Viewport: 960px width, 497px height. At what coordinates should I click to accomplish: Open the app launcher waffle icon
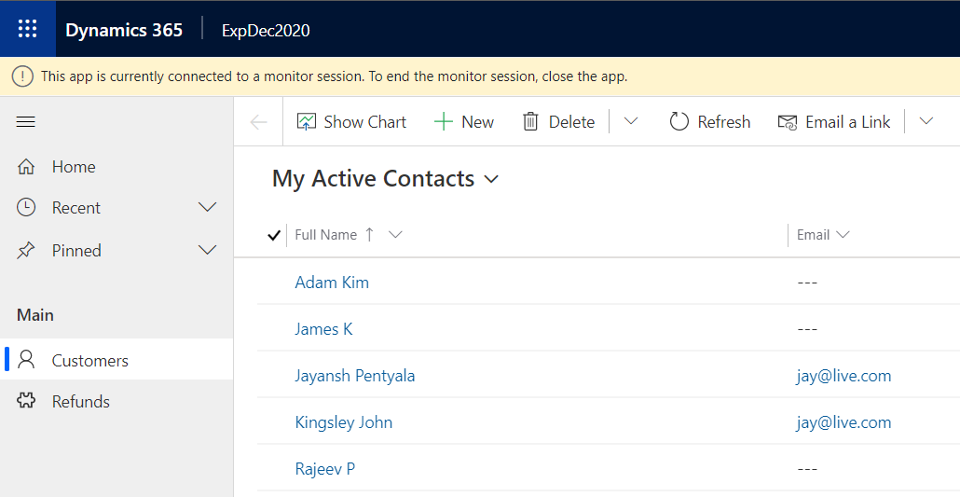pos(28,29)
